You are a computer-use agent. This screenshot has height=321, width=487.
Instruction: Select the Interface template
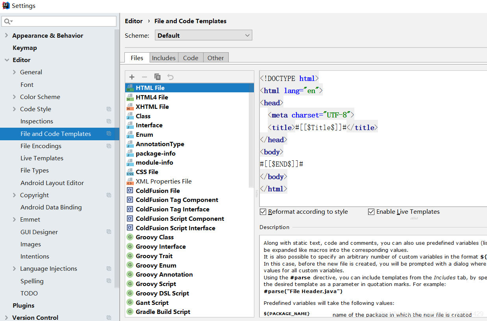[x=149, y=125]
